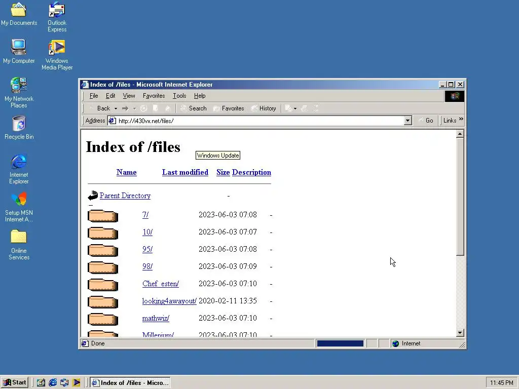The height and width of the screenshot is (389, 519).
Task: Click the vertical scrollbar thumb
Action: tap(460, 197)
